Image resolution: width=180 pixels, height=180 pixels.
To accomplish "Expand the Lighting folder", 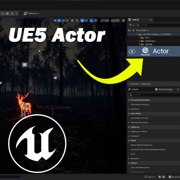I will (139, 44).
